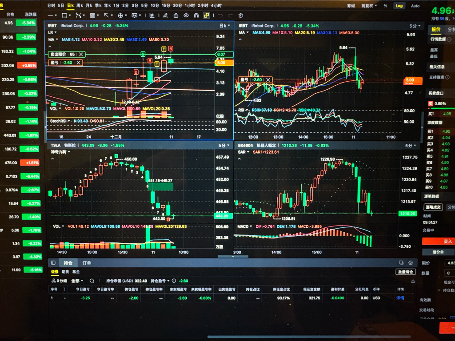Screen dimensions: 455x341
Task: Select the arrow annotation tool
Action: tap(107, 16)
